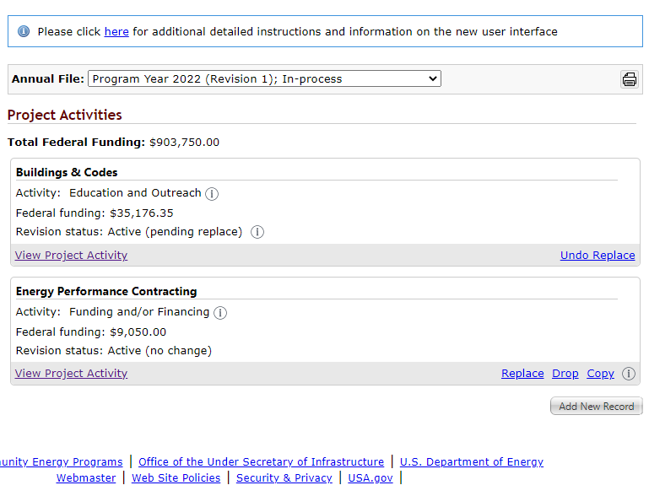Open the Annual File dropdown
Screen dimensions: 649x496
pos(264,79)
